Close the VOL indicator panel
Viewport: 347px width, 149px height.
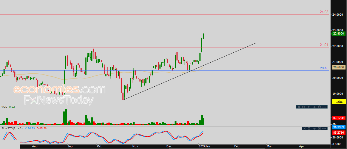tap(299, 107)
